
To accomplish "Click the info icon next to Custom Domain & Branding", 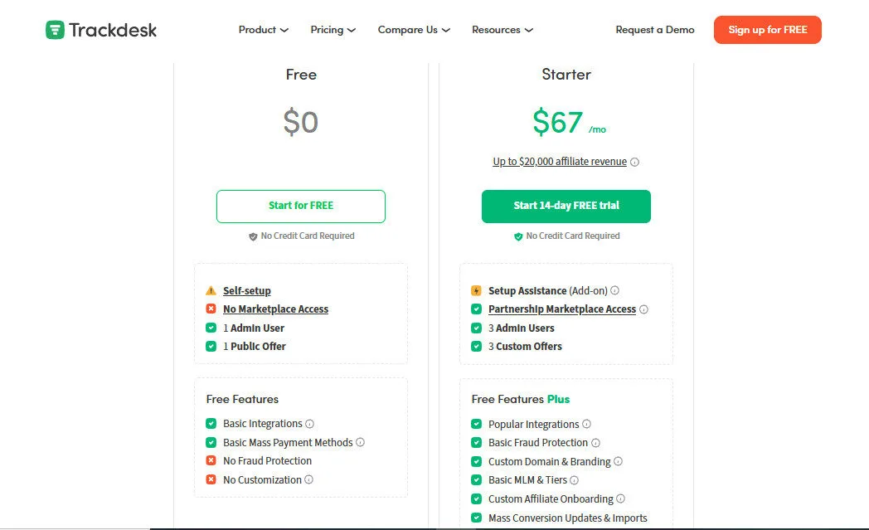I will [x=618, y=461].
